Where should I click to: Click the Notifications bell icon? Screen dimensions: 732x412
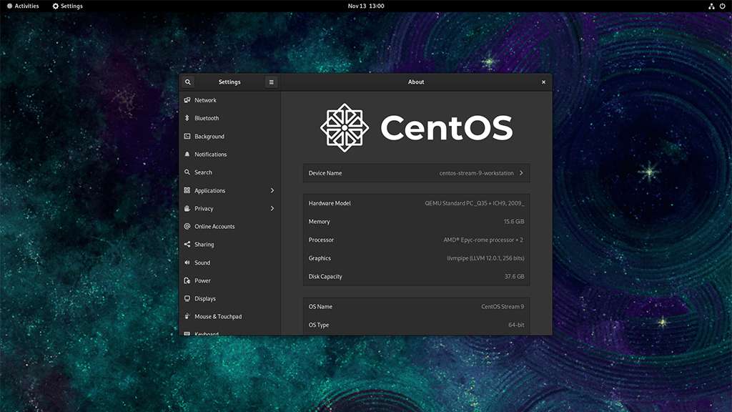(x=187, y=154)
